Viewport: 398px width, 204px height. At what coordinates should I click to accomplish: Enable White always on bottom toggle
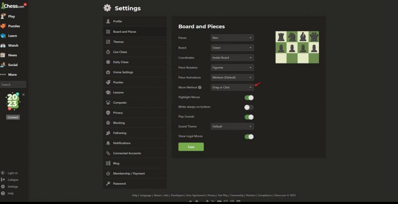[249, 107]
